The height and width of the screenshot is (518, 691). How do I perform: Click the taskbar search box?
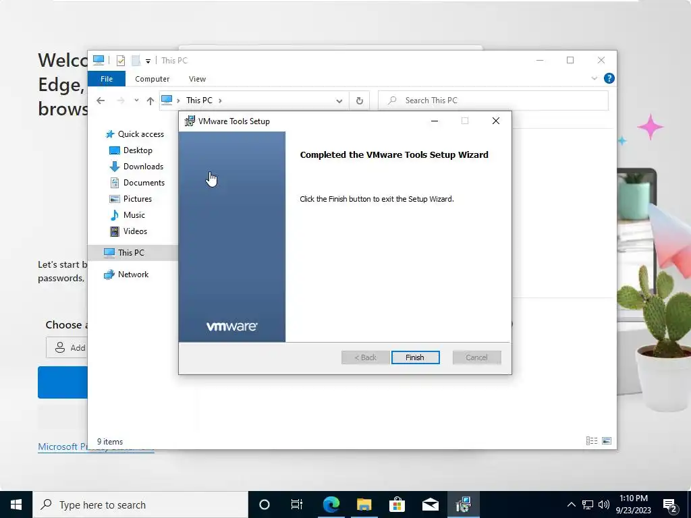pyautogui.click(x=140, y=505)
